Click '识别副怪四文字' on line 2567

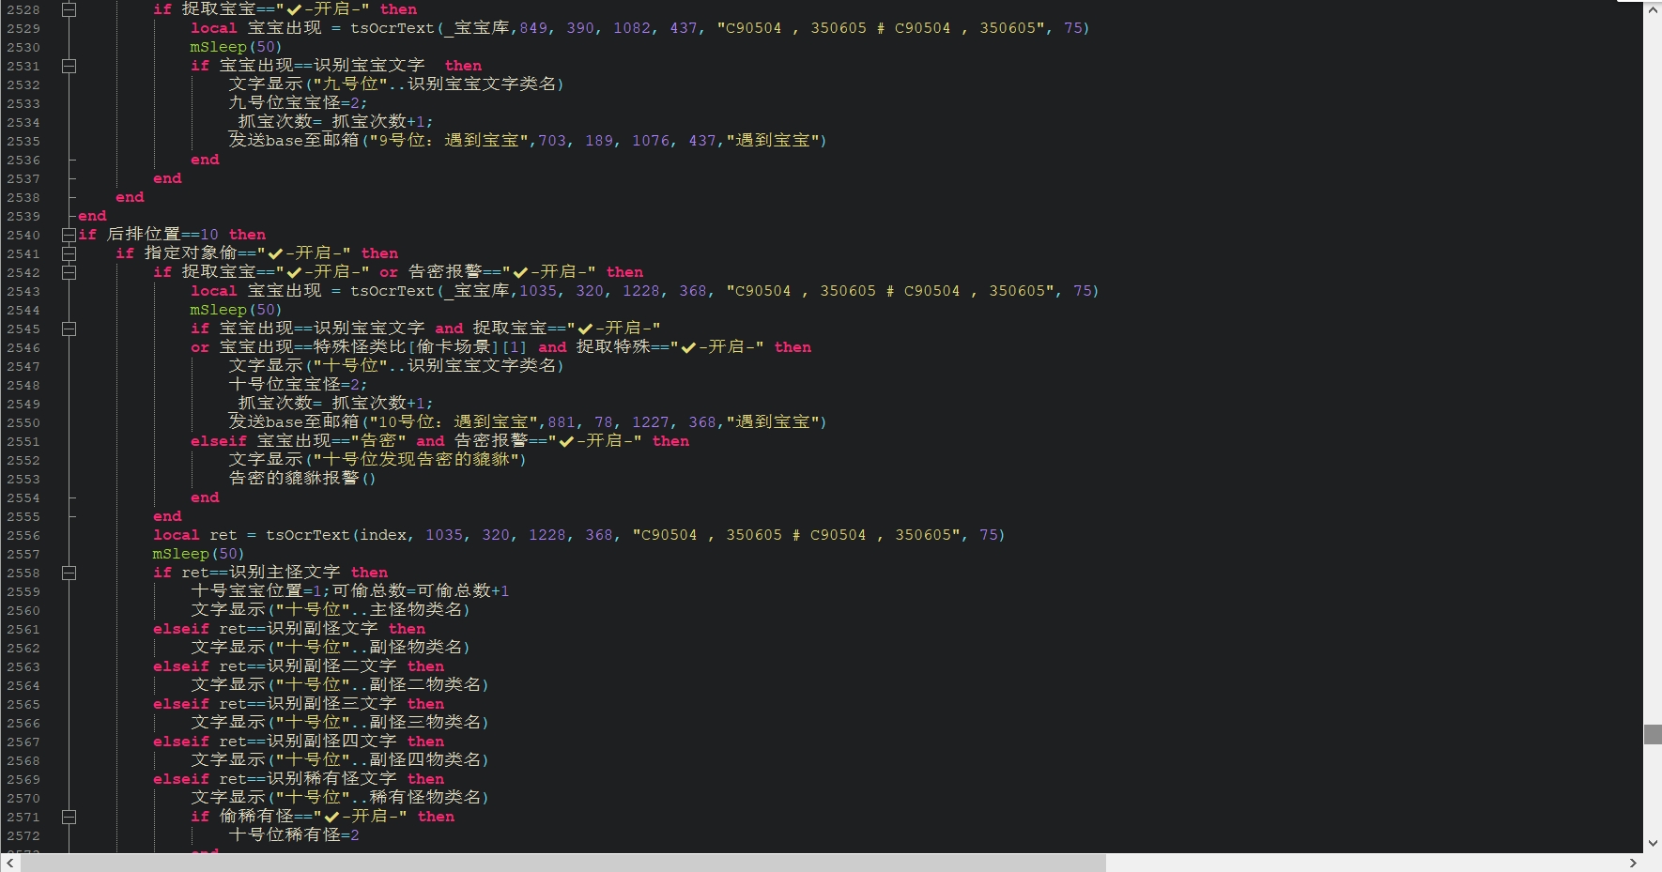(x=331, y=742)
